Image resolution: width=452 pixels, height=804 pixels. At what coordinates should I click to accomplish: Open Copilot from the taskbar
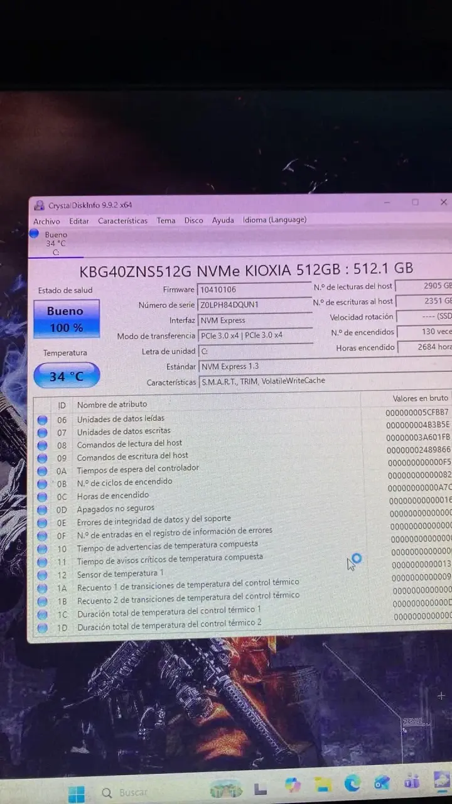coord(293,785)
